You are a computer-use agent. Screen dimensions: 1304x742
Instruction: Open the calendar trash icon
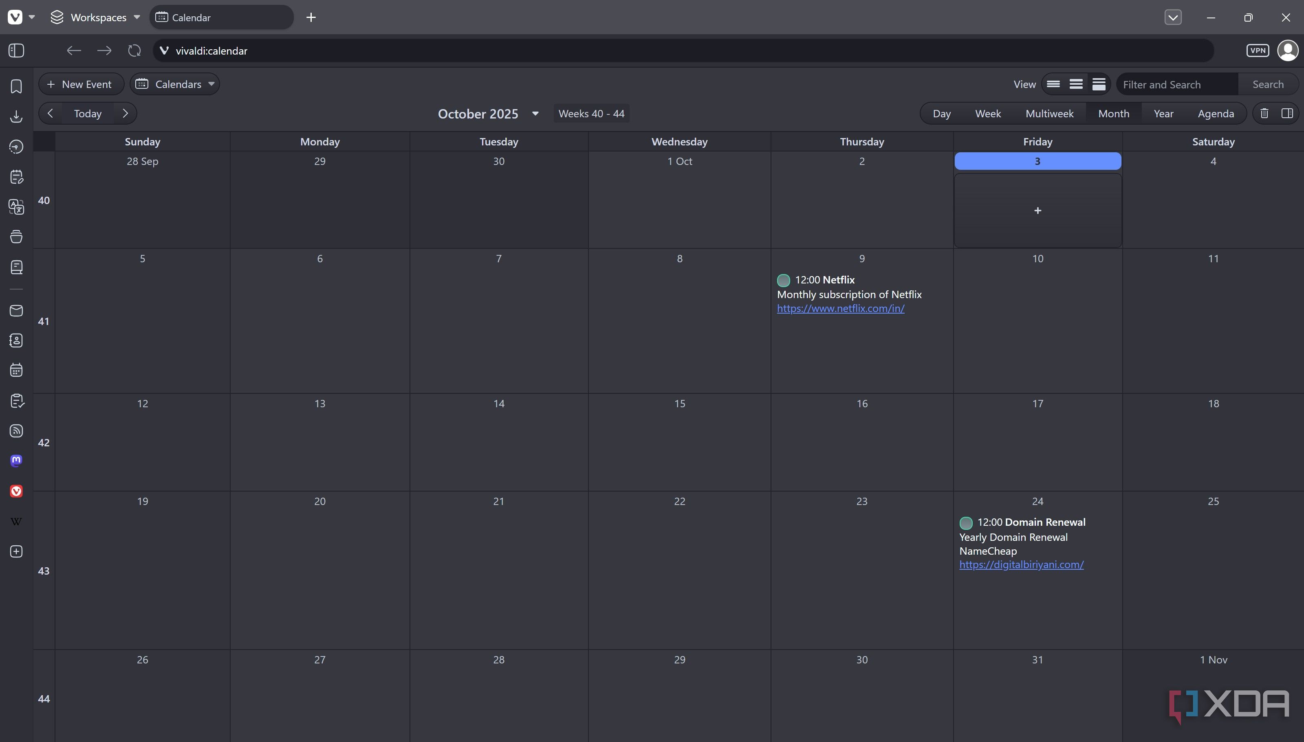[1264, 113]
